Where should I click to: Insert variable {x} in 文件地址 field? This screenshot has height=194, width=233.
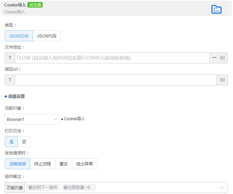point(222,58)
